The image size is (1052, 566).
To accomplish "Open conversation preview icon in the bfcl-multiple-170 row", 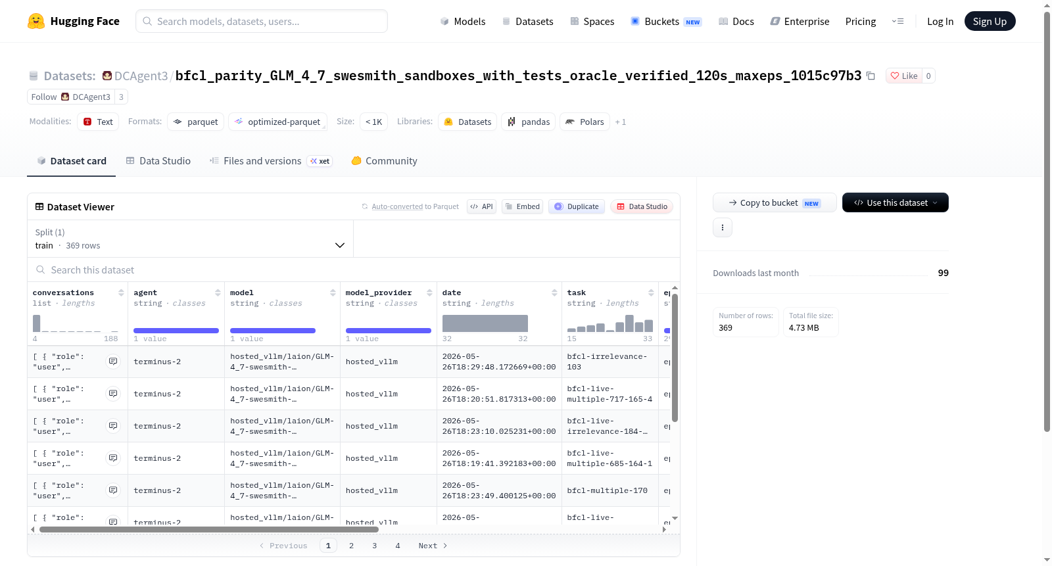I will 113,490.
